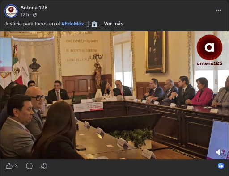This screenshot has height=176, width=229.
Task: Open the Antena 125 profile avatar
Action: (x=11, y=11)
